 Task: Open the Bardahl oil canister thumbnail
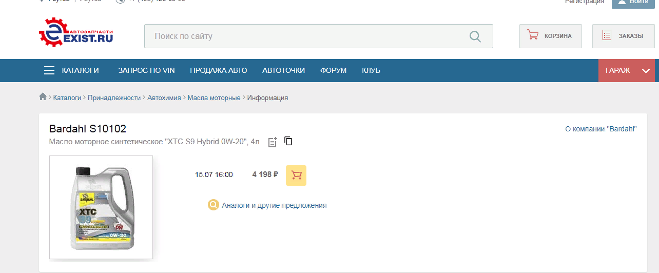[101, 207]
